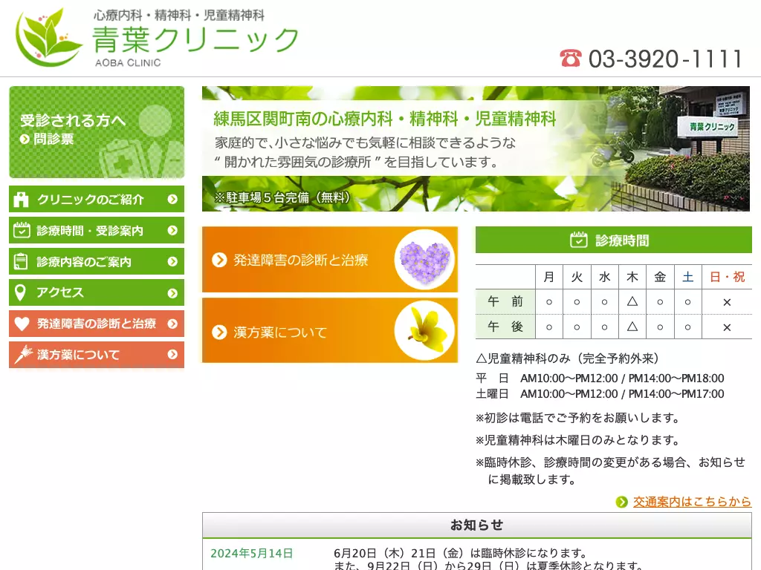This screenshot has width=761, height=570.
Task: Click the triangle in the 午前 木 cell
Action: coord(632,301)
